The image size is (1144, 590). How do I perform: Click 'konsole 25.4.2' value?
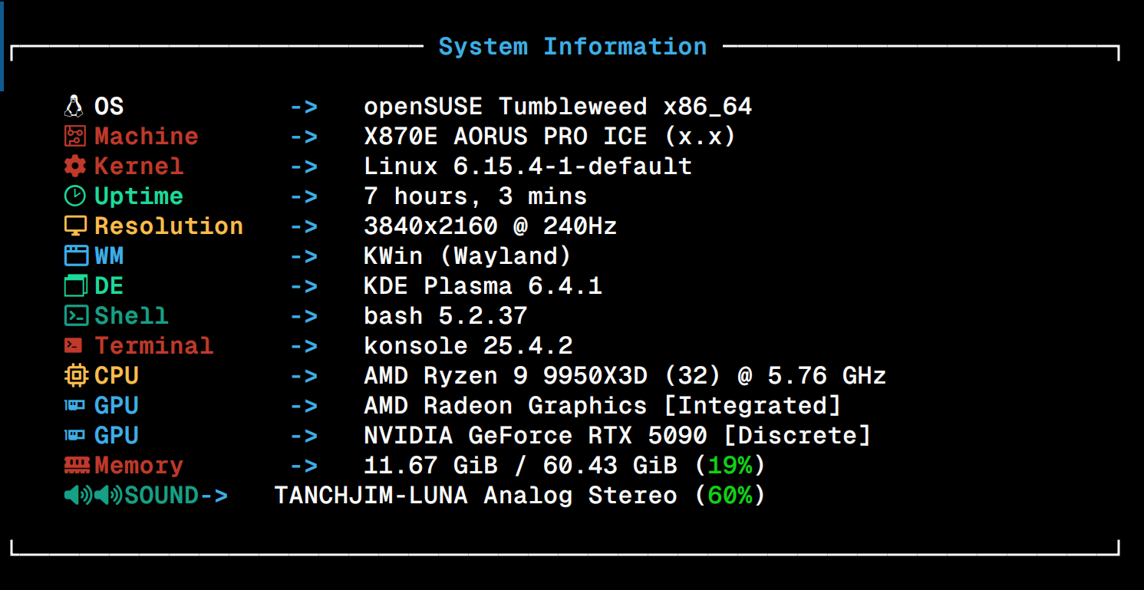coord(468,345)
